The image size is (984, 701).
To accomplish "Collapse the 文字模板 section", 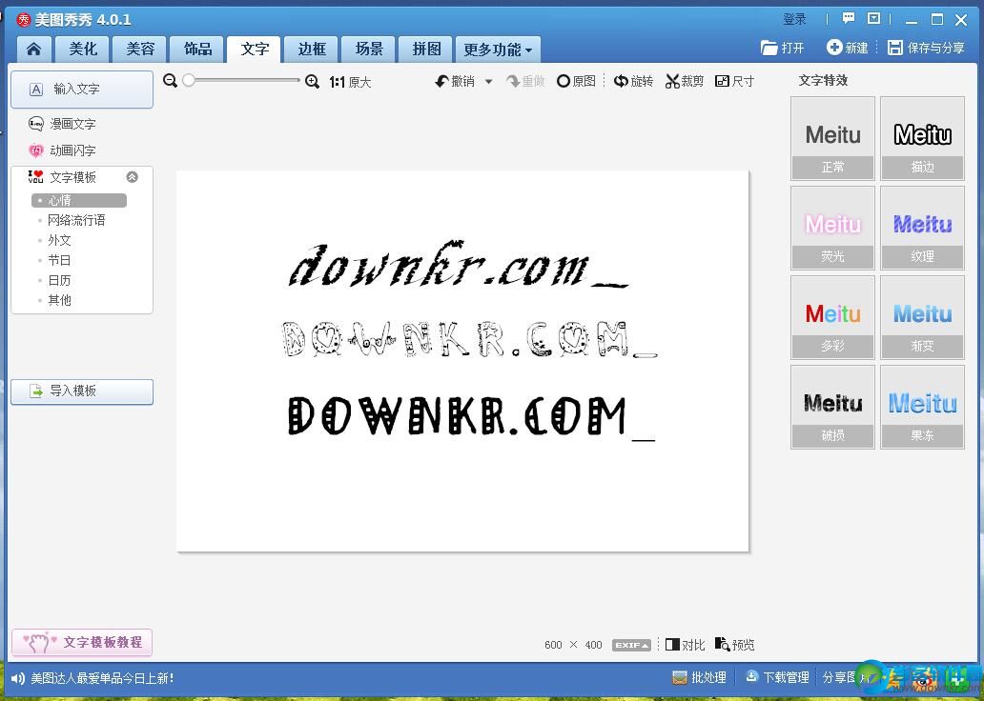I will point(133,177).
